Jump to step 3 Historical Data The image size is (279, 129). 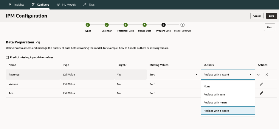(x=125, y=25)
